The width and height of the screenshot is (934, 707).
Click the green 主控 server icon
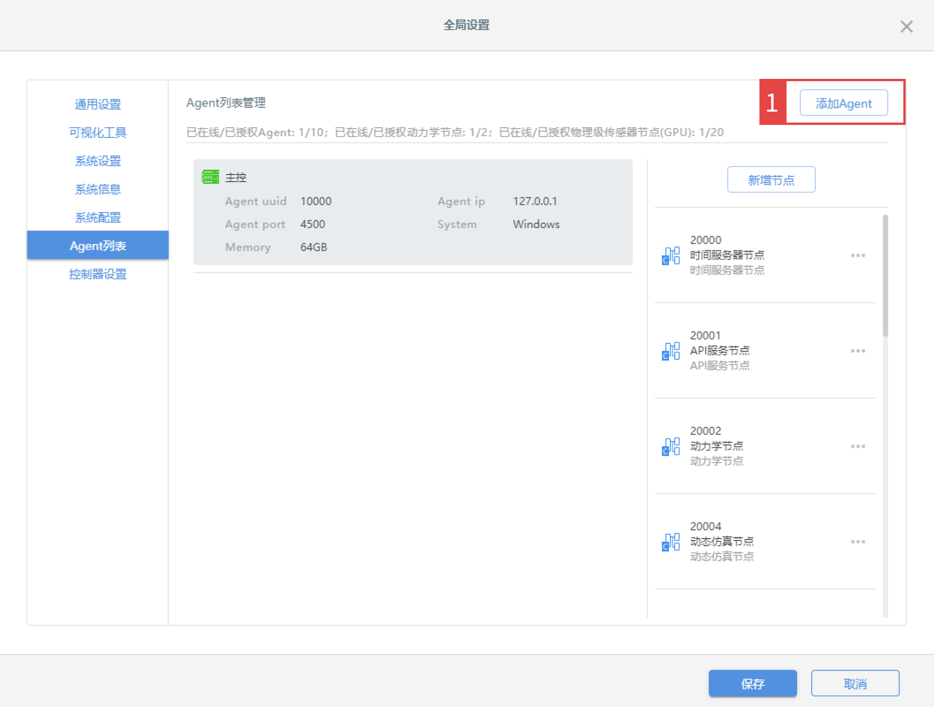pos(210,177)
